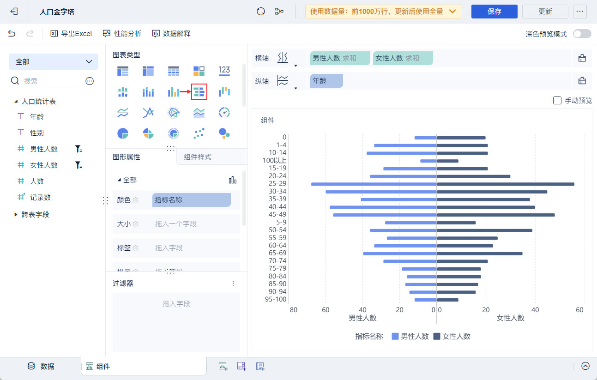The height and width of the screenshot is (380, 597).
Task: Open the gear settings next to 标签
Action: [136, 248]
